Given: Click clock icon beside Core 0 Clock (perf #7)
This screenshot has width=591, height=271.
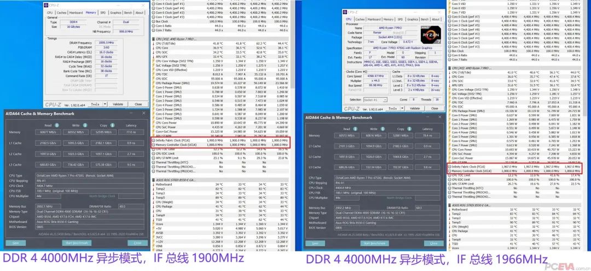Looking at the screenshot, I should [449, 17].
